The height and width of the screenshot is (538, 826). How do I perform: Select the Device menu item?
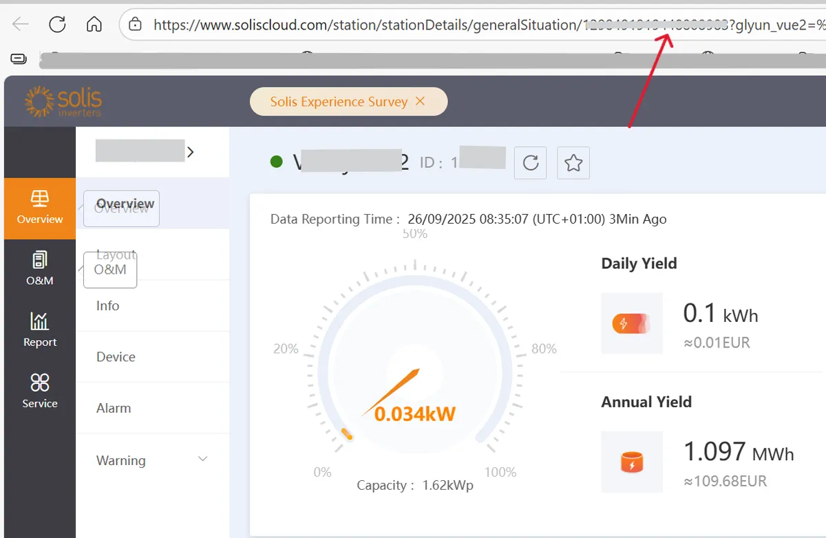(x=116, y=356)
